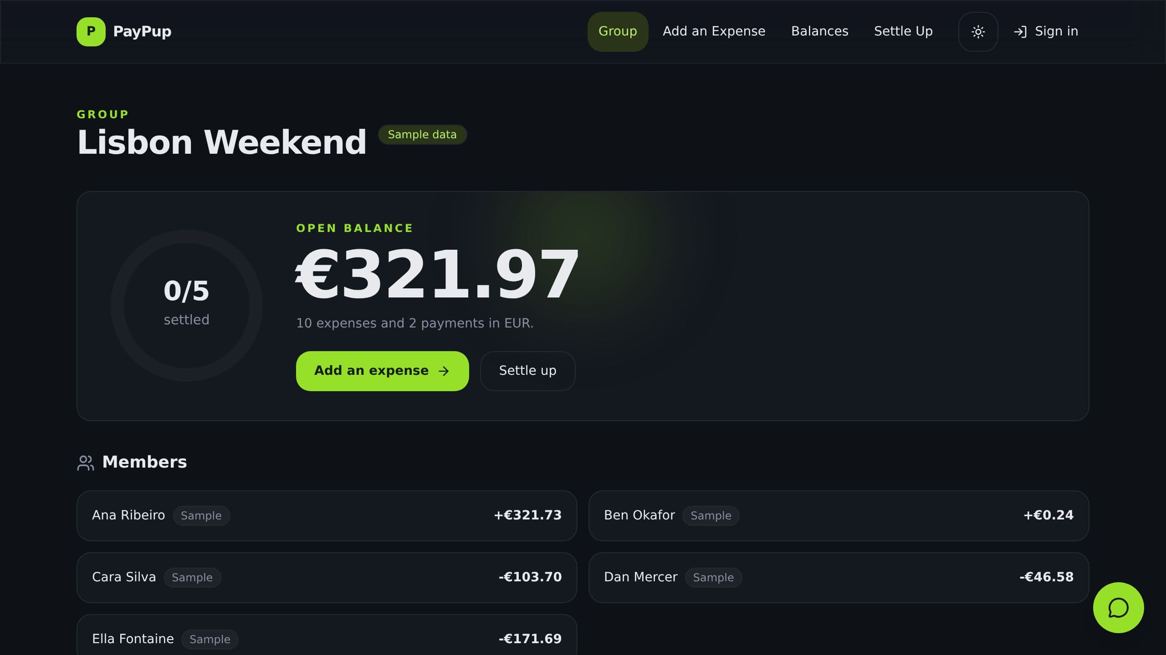Click the Members people icon
This screenshot has width=1166, height=655.
(86, 463)
